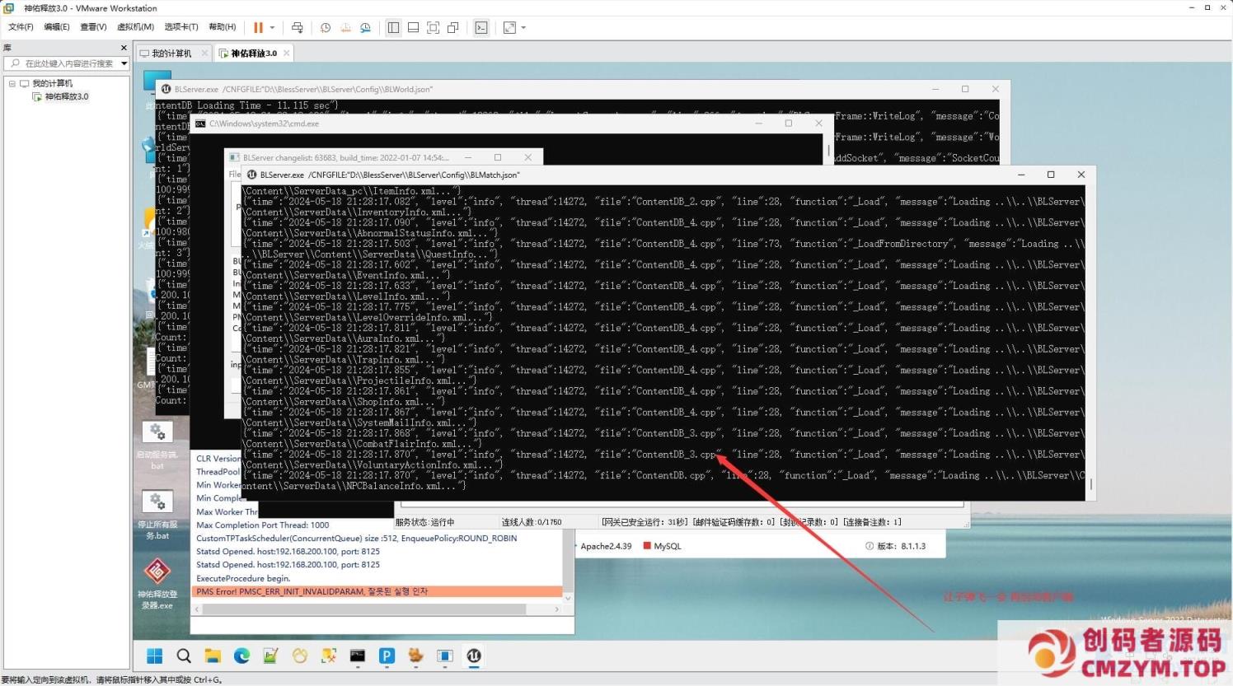Image resolution: width=1233 pixels, height=686 pixels.
Task: Expand the library search filter dropdown
Action: pyautogui.click(x=124, y=63)
